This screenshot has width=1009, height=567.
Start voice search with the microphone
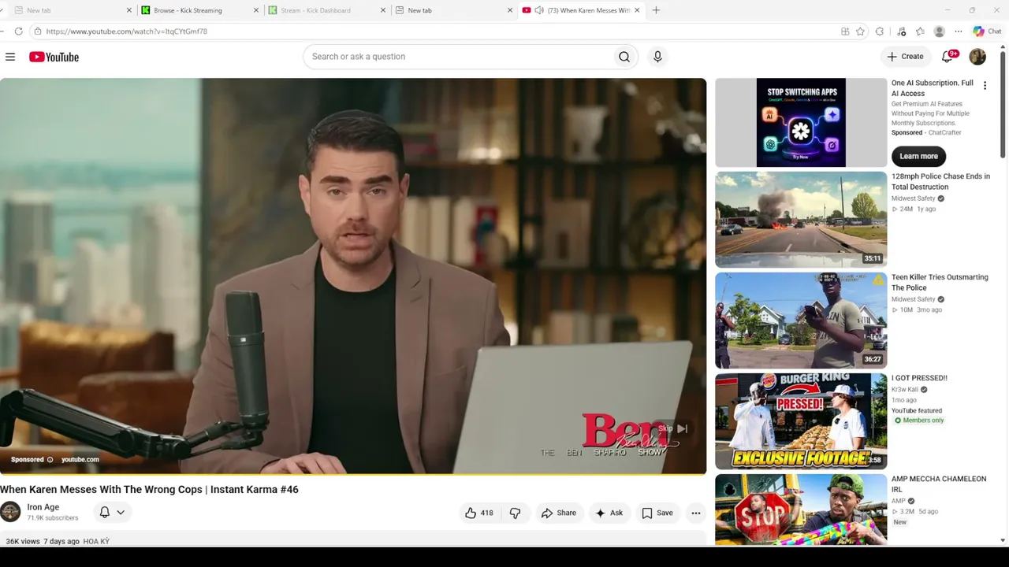(657, 57)
